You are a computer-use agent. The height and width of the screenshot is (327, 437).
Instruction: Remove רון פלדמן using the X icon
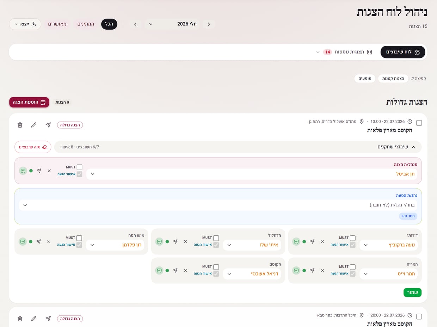point(49,242)
